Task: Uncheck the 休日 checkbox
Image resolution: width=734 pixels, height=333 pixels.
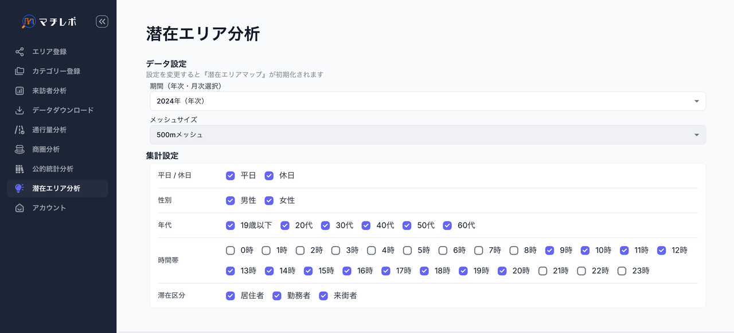Action: pyautogui.click(x=269, y=176)
